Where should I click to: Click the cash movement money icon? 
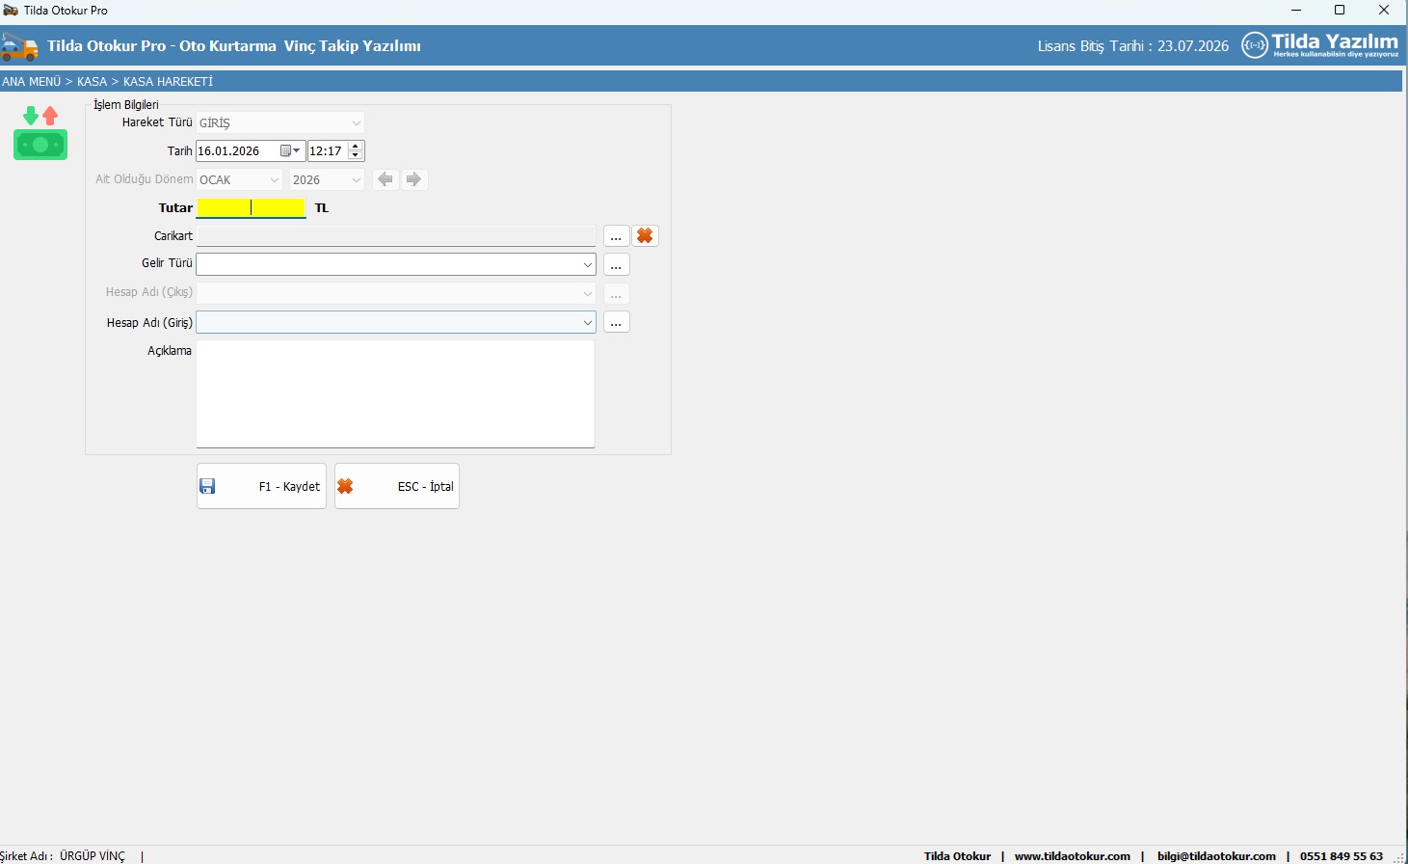pyautogui.click(x=40, y=133)
